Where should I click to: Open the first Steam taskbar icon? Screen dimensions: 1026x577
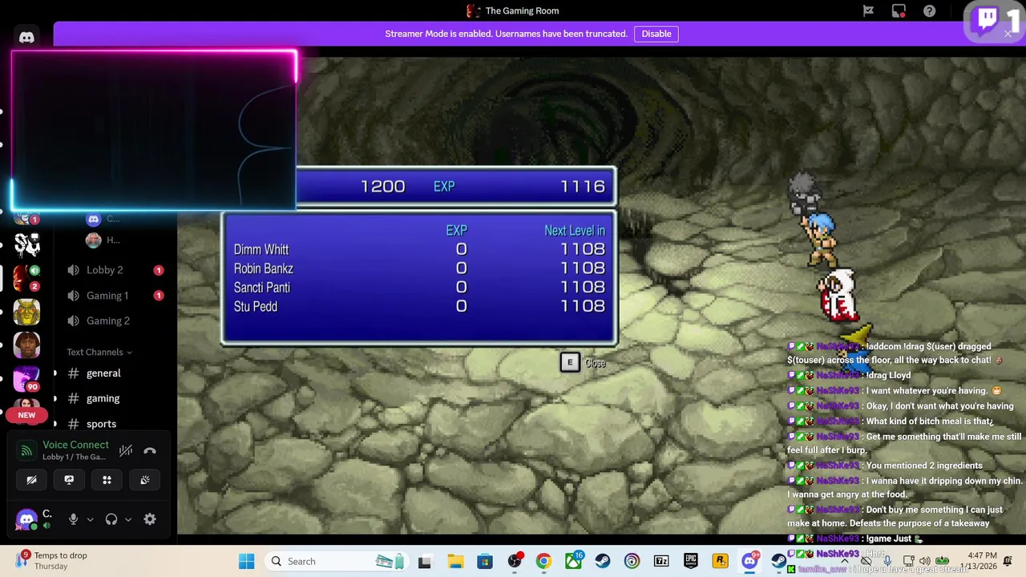click(x=603, y=561)
